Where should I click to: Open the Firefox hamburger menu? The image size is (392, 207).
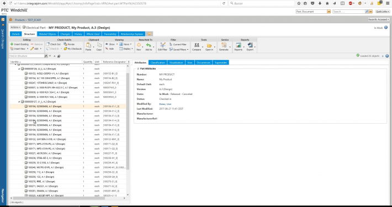click(x=387, y=3)
